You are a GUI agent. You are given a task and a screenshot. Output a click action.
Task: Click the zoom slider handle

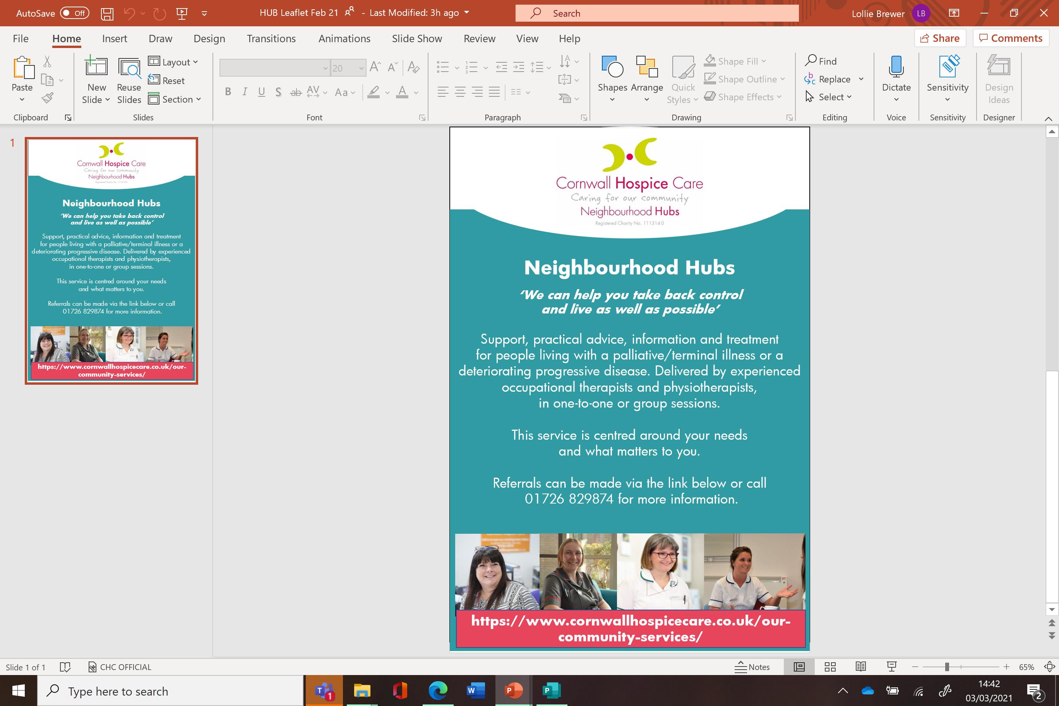point(947,667)
